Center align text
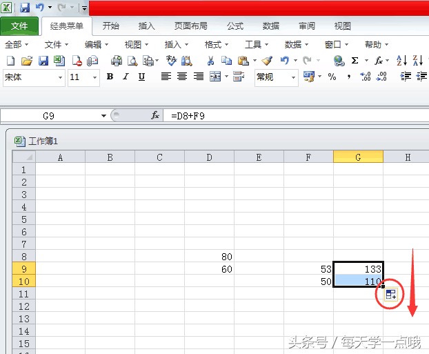The width and height of the screenshot is (429, 354). click(x=182, y=77)
